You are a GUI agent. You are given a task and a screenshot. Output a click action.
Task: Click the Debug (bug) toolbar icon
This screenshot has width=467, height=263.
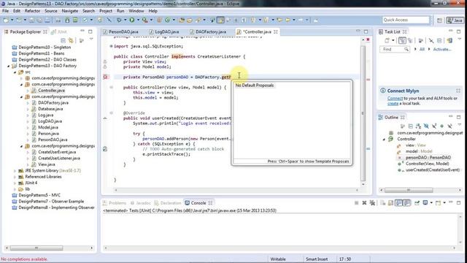pyautogui.click(x=119, y=20)
